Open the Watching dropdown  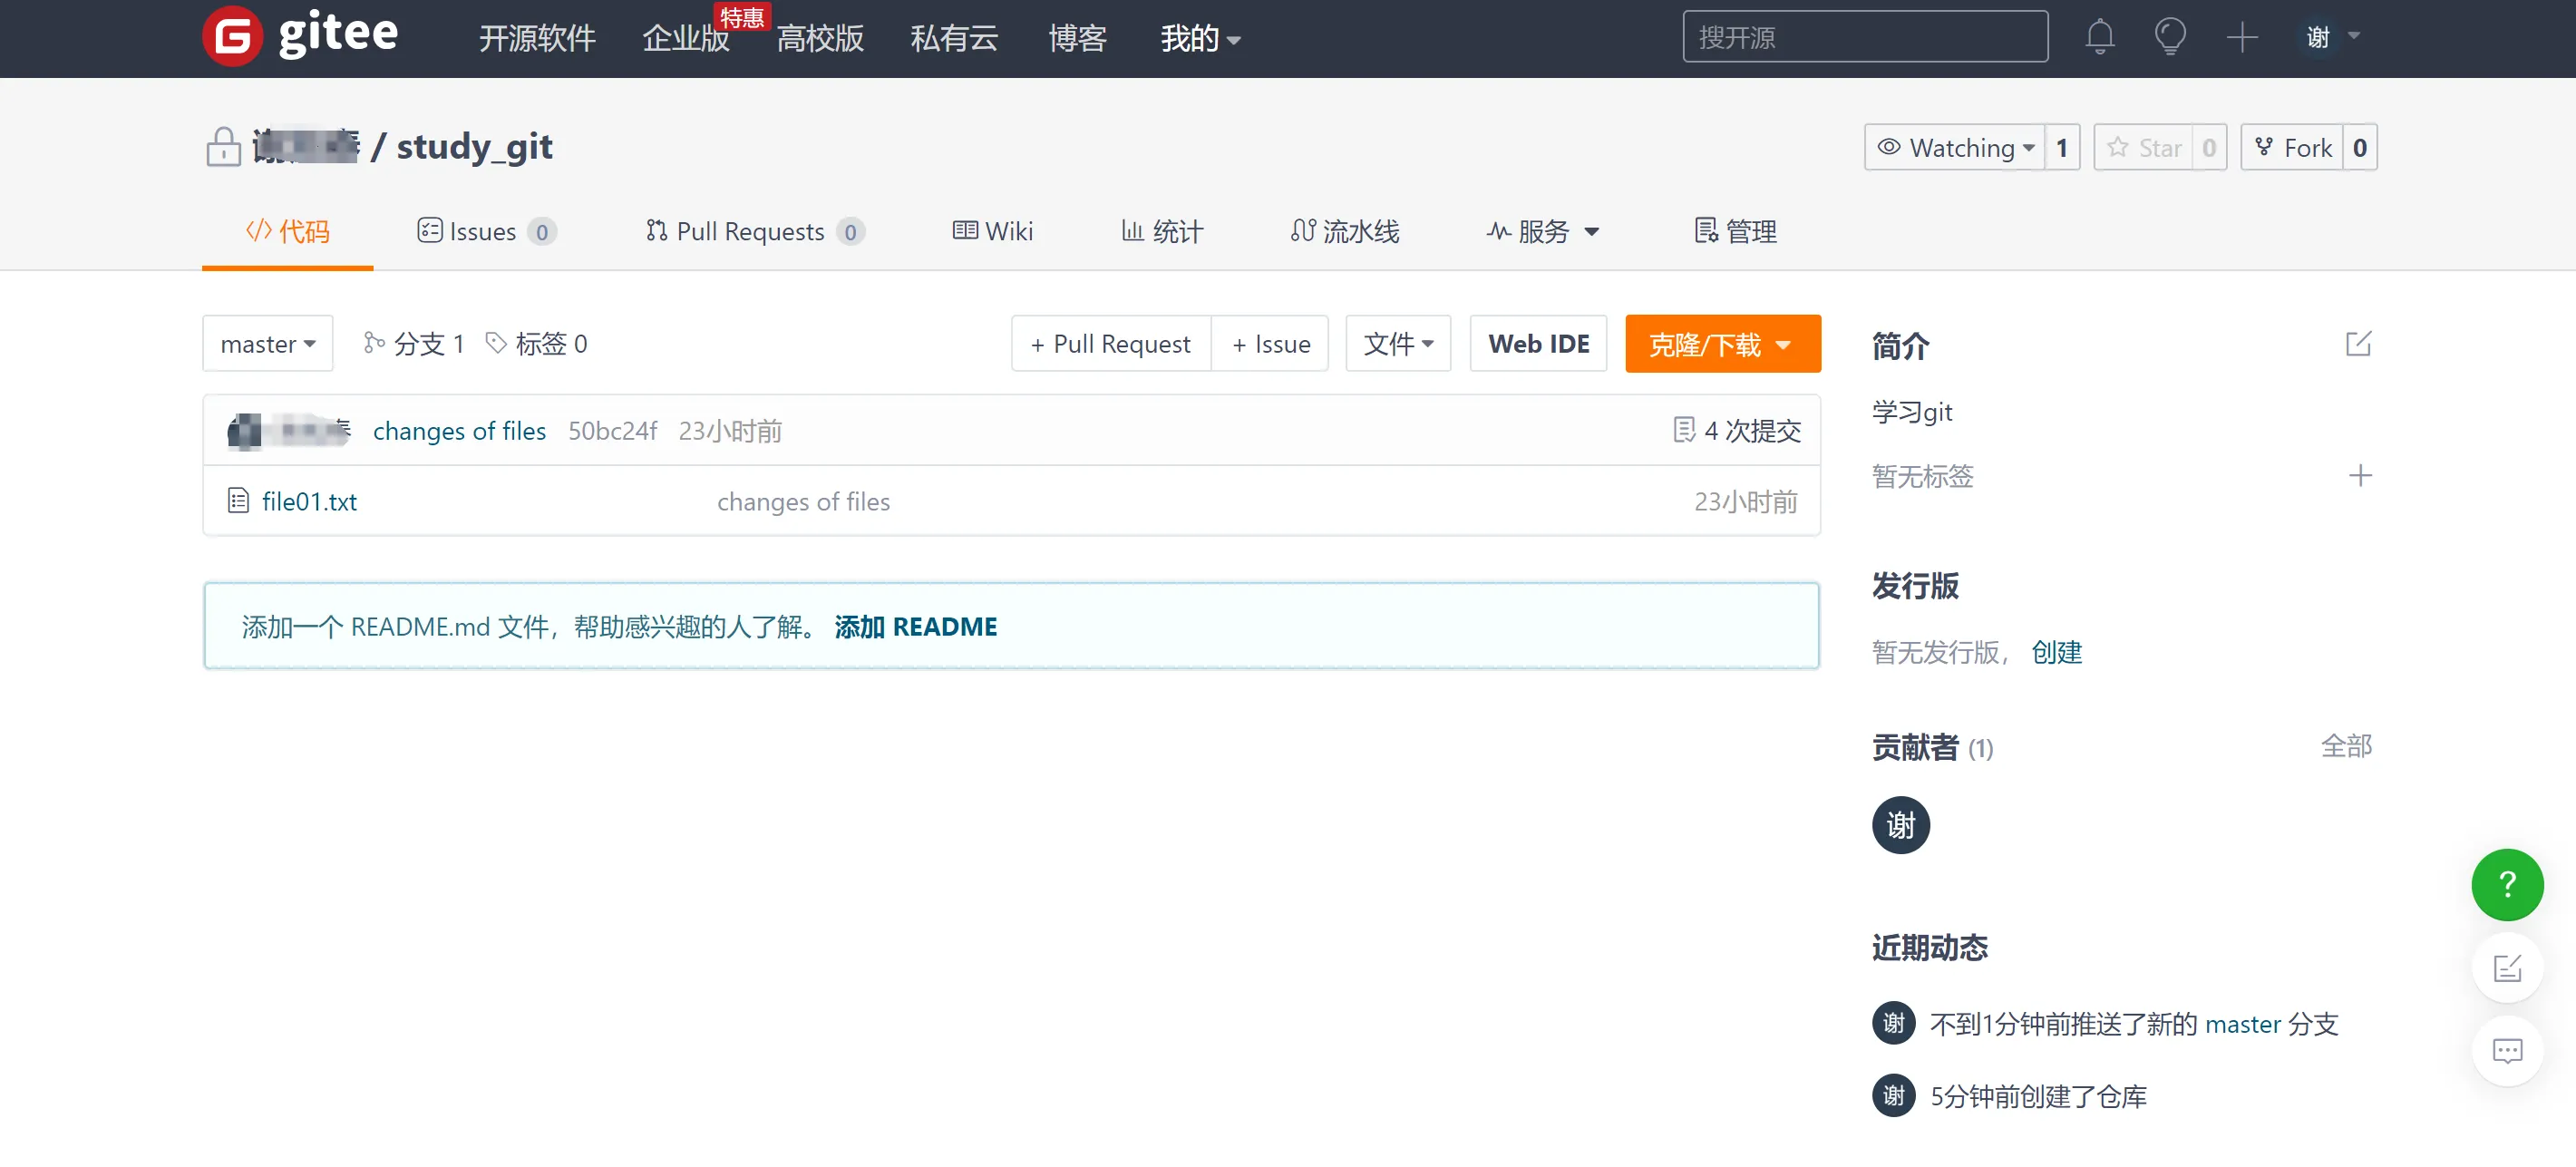click(x=1955, y=148)
